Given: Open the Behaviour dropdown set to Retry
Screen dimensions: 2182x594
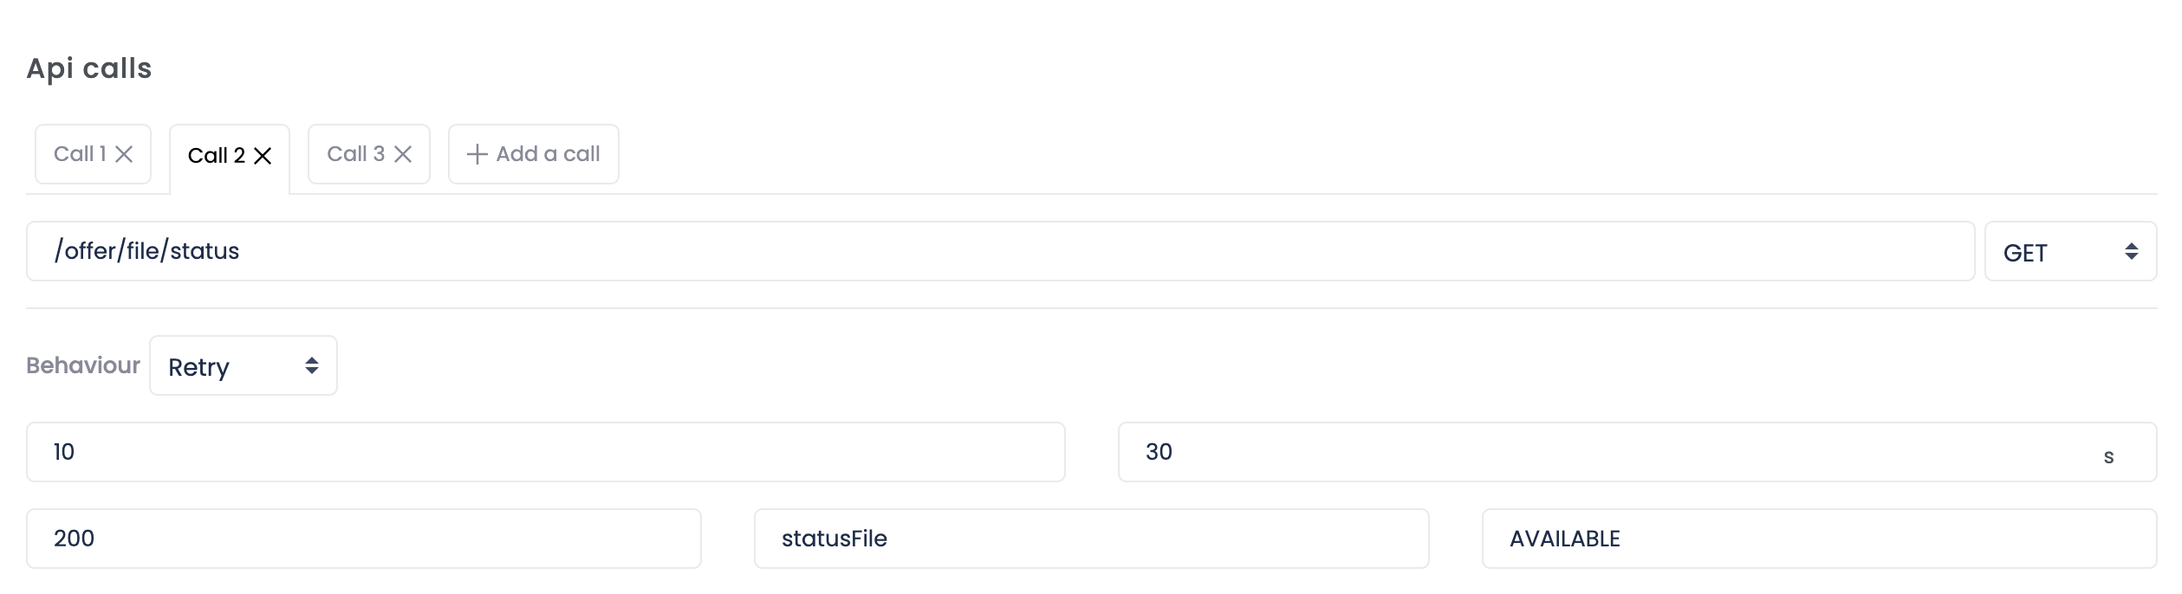Looking at the screenshot, I should click(x=243, y=365).
